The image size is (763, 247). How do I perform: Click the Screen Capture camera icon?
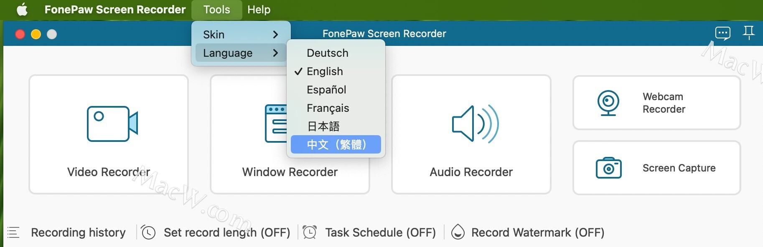click(x=608, y=168)
